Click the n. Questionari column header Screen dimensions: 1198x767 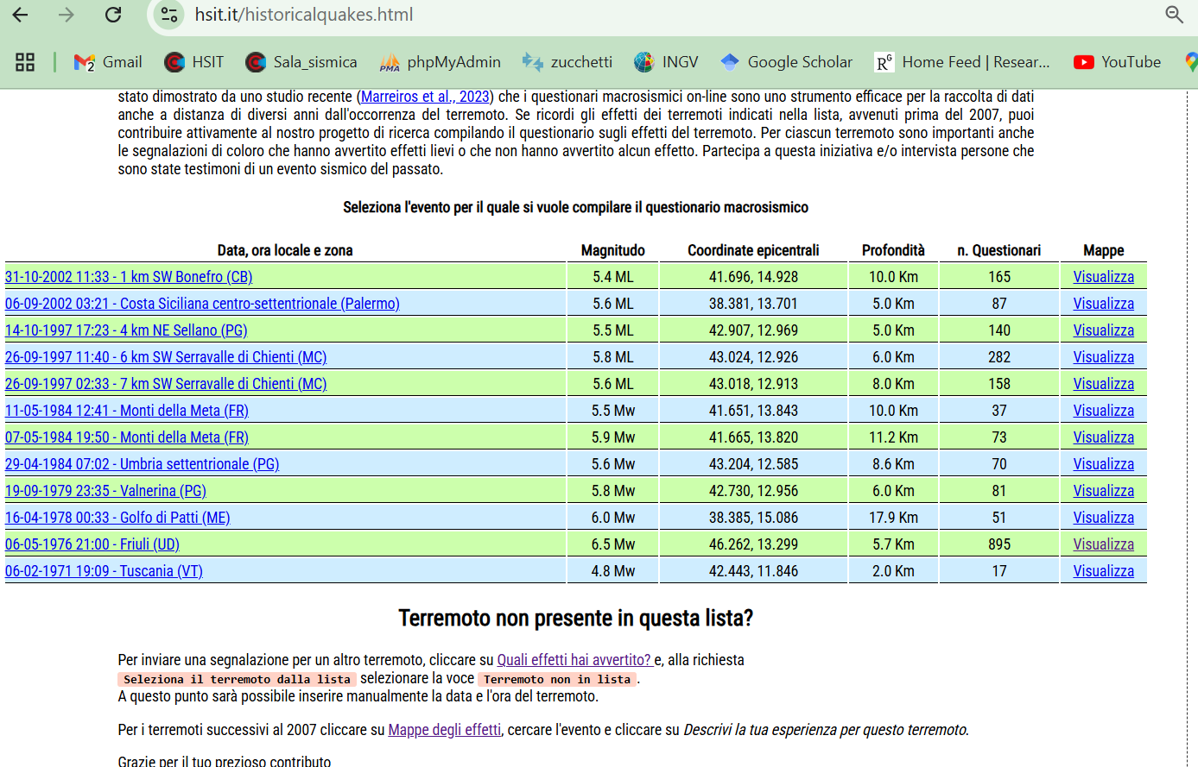coord(999,250)
